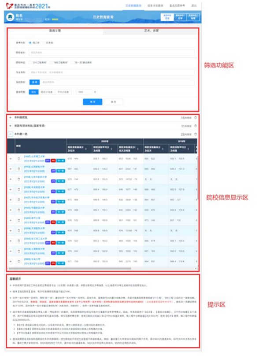This screenshot has width=263, height=360.
Task: Click clipboard icon on 本科第一批 row
Action: (195, 134)
